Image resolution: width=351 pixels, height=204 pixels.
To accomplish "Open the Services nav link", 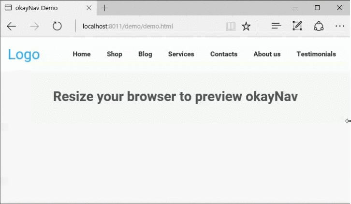I will coord(181,54).
